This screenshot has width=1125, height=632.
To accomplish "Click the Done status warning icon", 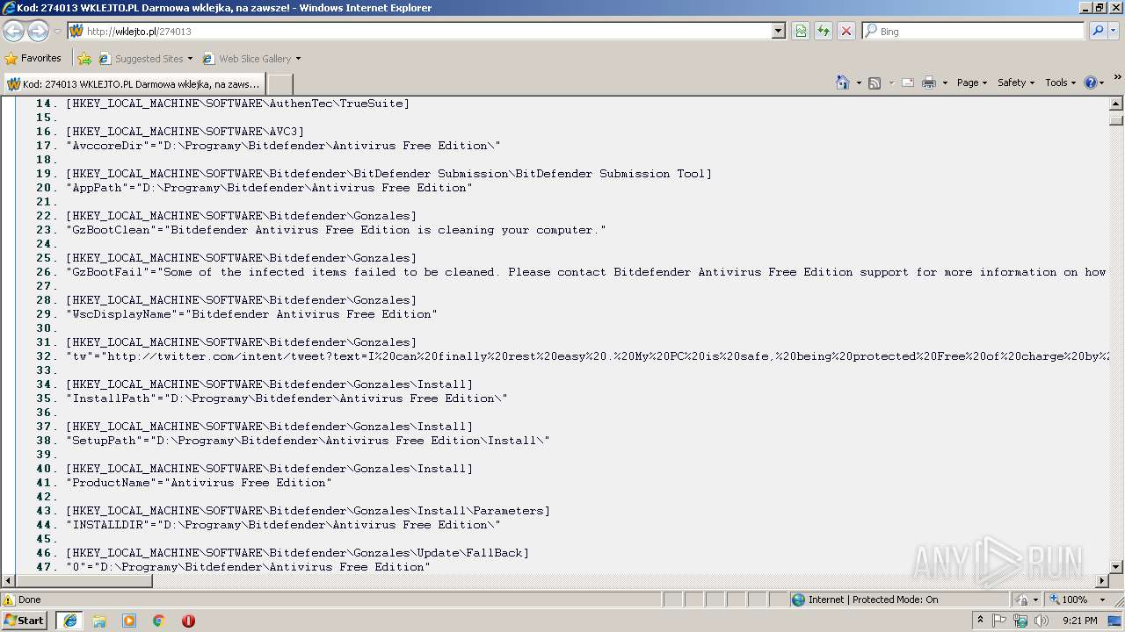I will tap(9, 600).
